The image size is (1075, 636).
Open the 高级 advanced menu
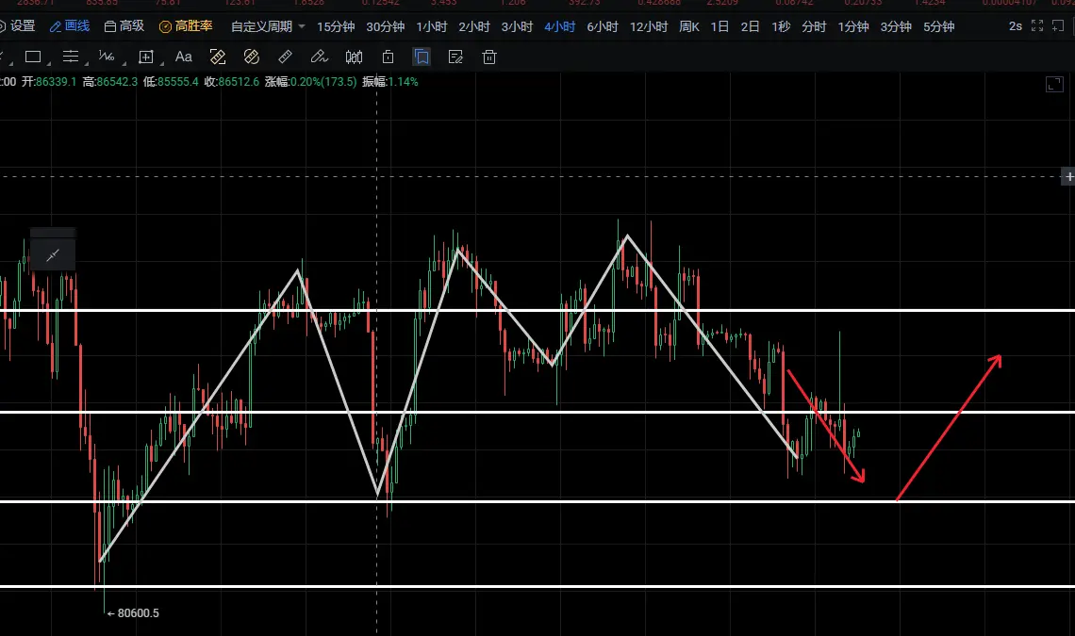tap(124, 26)
